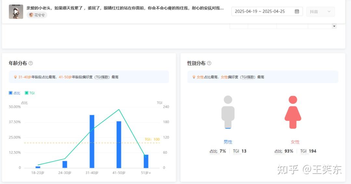Image resolution: width=351 pixels, height=184 pixels.
Task: Click the 18-23岁 blue bar
Action: click(38, 167)
